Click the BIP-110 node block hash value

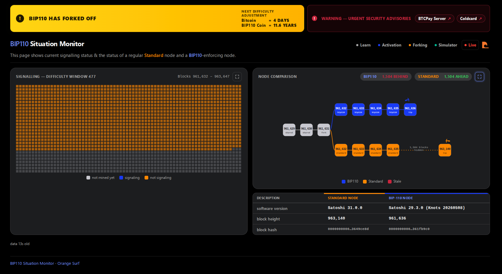(x=409, y=229)
